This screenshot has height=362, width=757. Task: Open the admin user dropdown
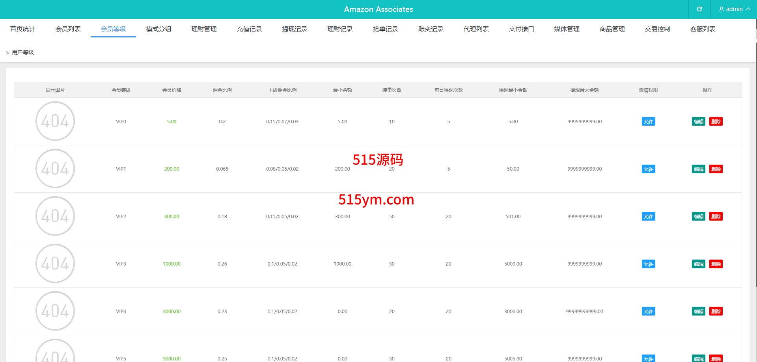(734, 9)
